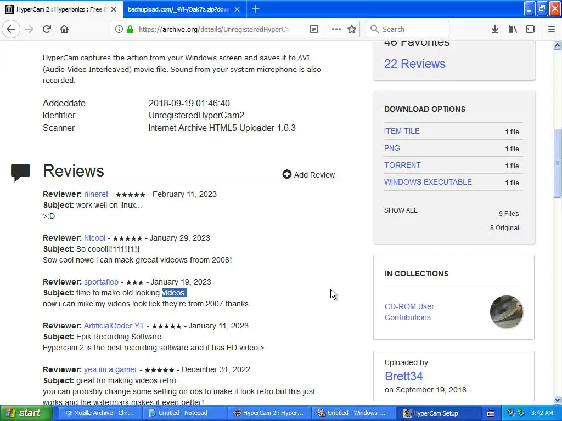Show site information icon in address bar
The width and height of the screenshot is (562, 421).
point(119,29)
